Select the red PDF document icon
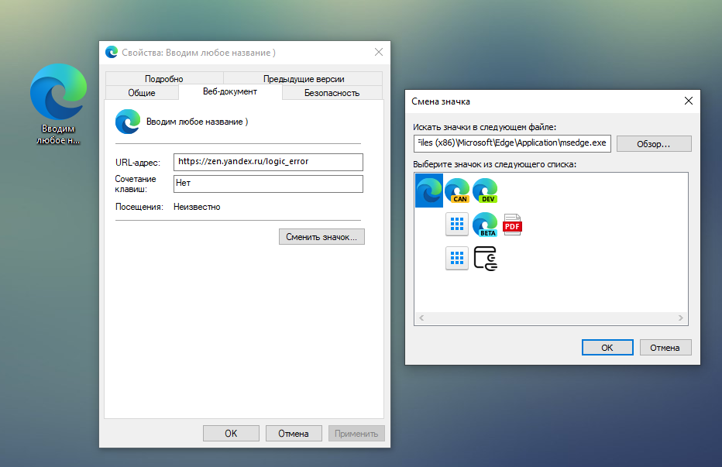 point(513,225)
